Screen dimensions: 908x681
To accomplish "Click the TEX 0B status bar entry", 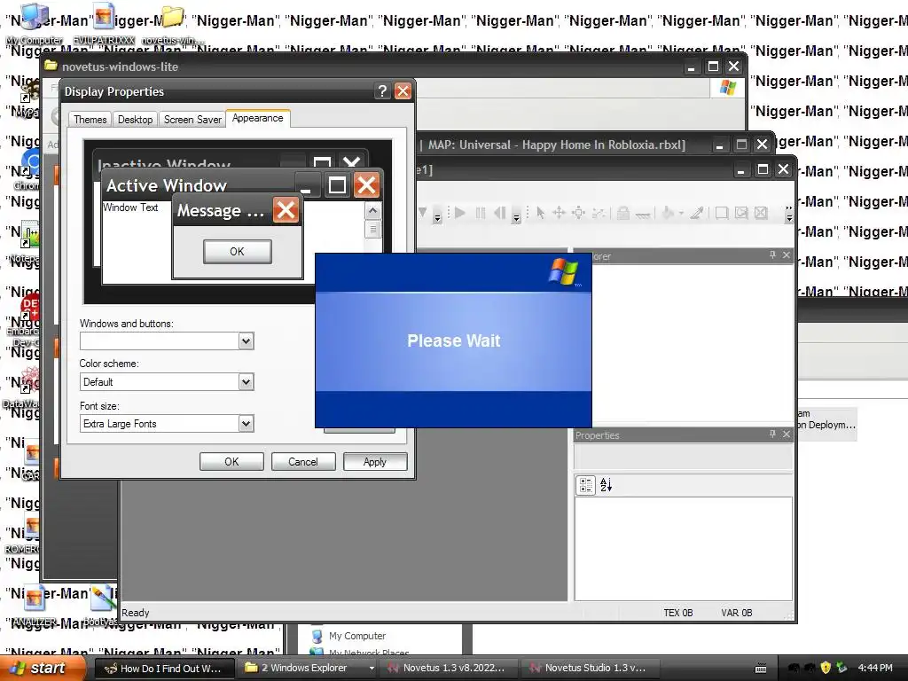I will tap(678, 613).
